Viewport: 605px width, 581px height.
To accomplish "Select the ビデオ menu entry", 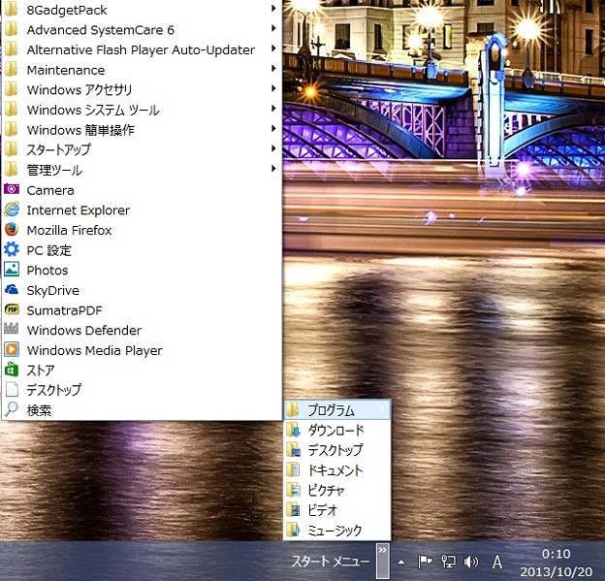I will pos(337,510).
